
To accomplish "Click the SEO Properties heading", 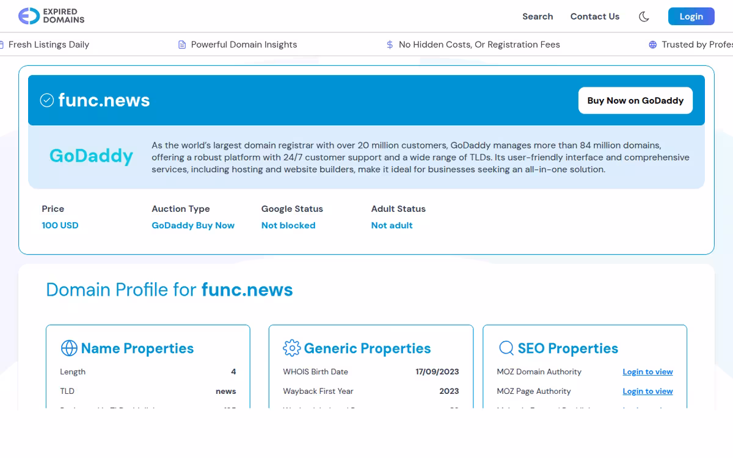I will point(568,349).
